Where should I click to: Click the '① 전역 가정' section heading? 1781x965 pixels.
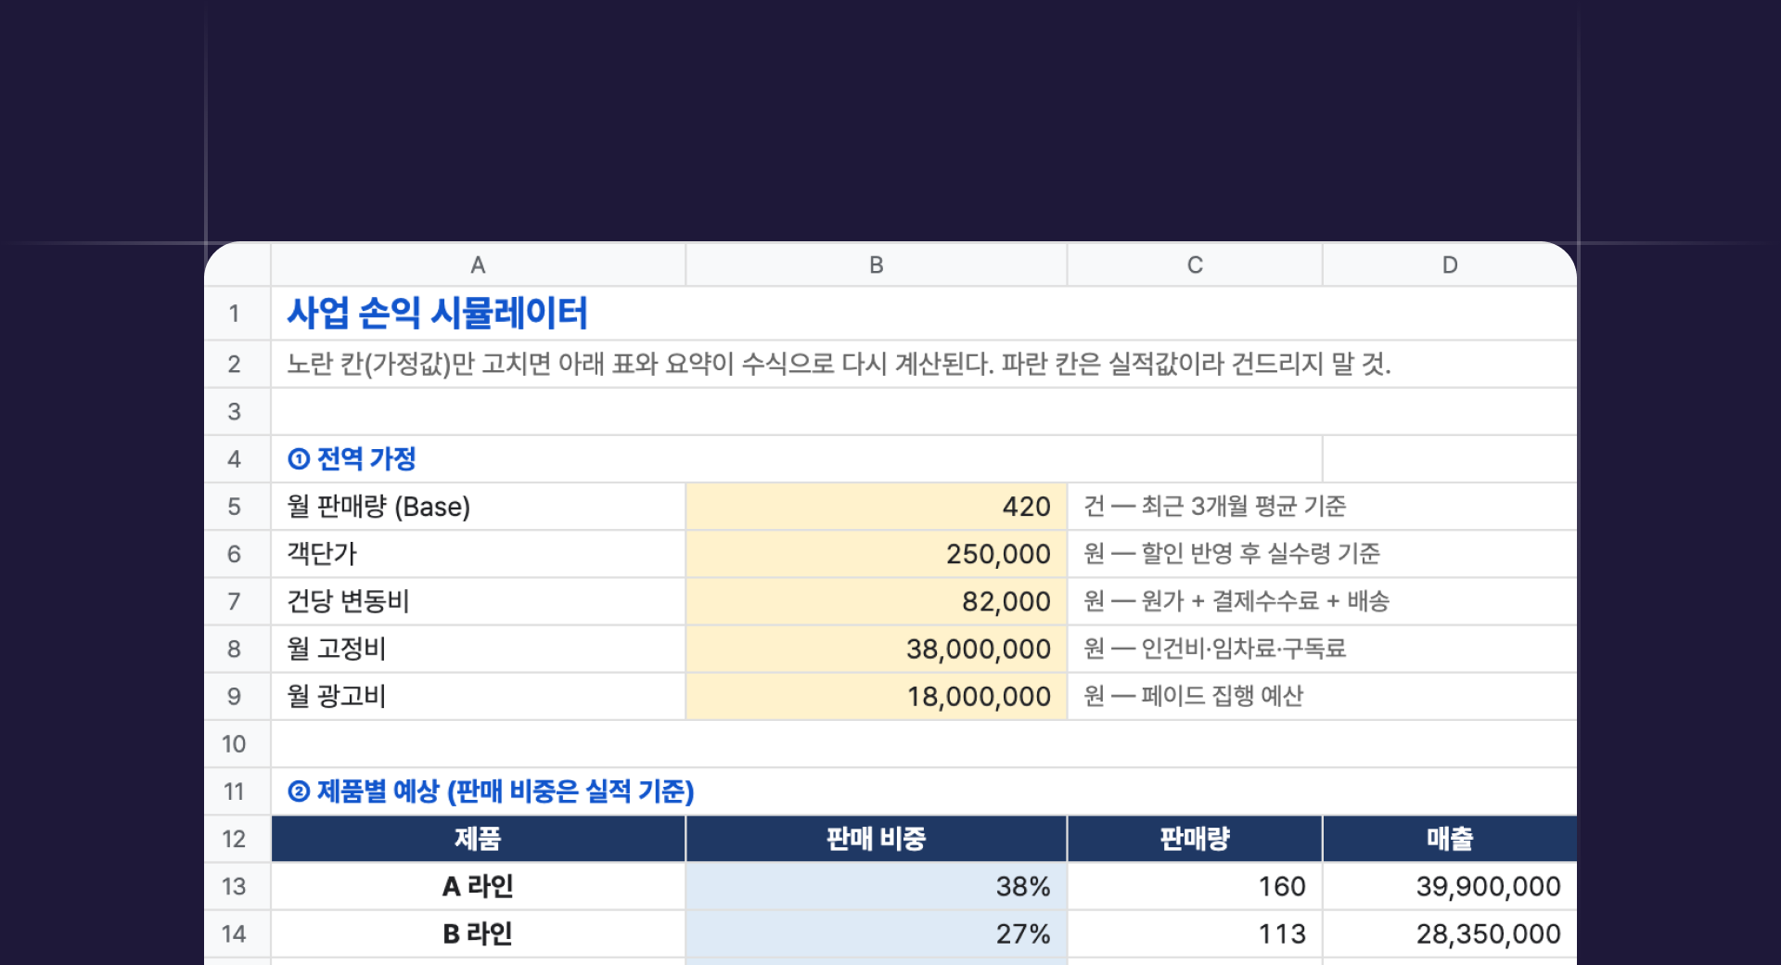[352, 459]
